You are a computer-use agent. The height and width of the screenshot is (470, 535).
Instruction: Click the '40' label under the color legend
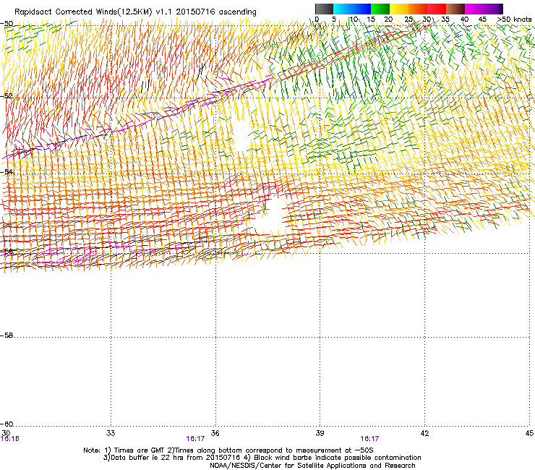(x=464, y=20)
